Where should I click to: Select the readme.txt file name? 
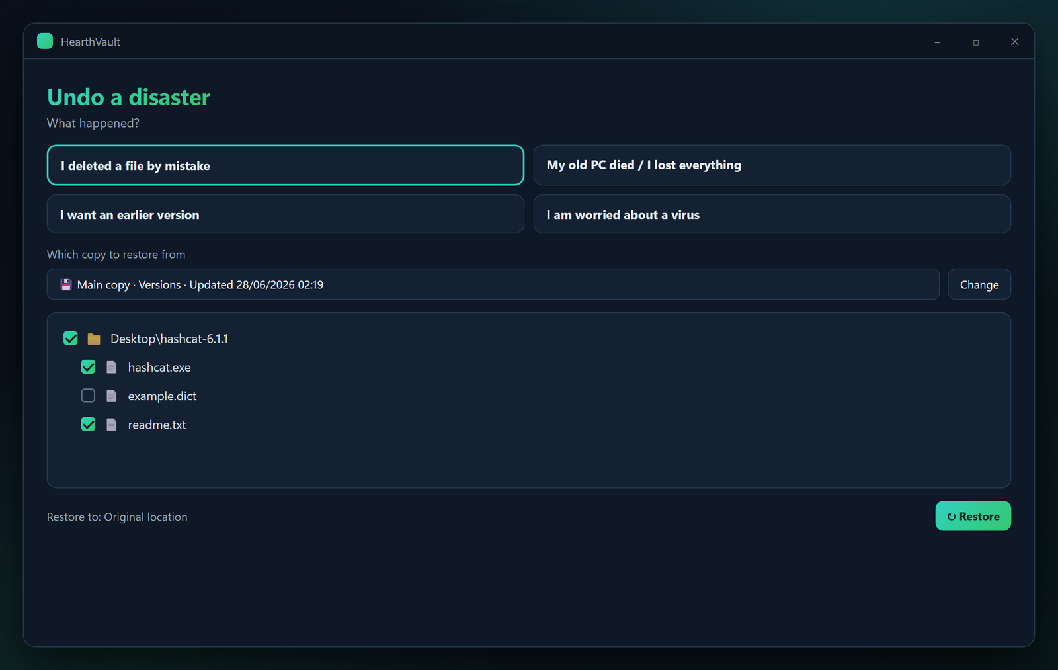point(157,425)
